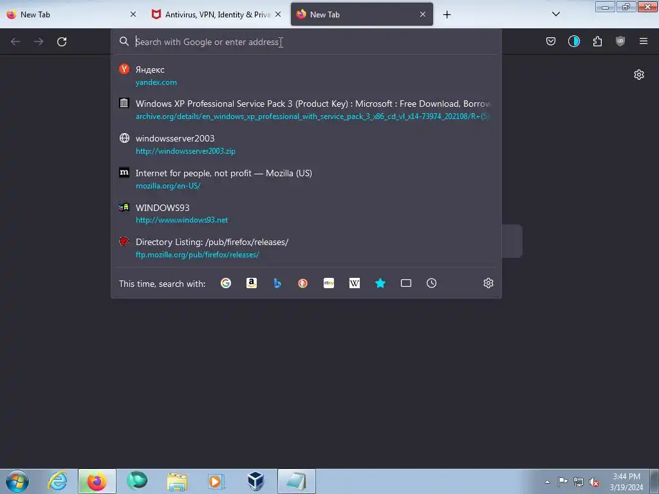The width and height of the screenshot is (659, 494).
Task: Close the active New Tab
Action: [423, 14]
